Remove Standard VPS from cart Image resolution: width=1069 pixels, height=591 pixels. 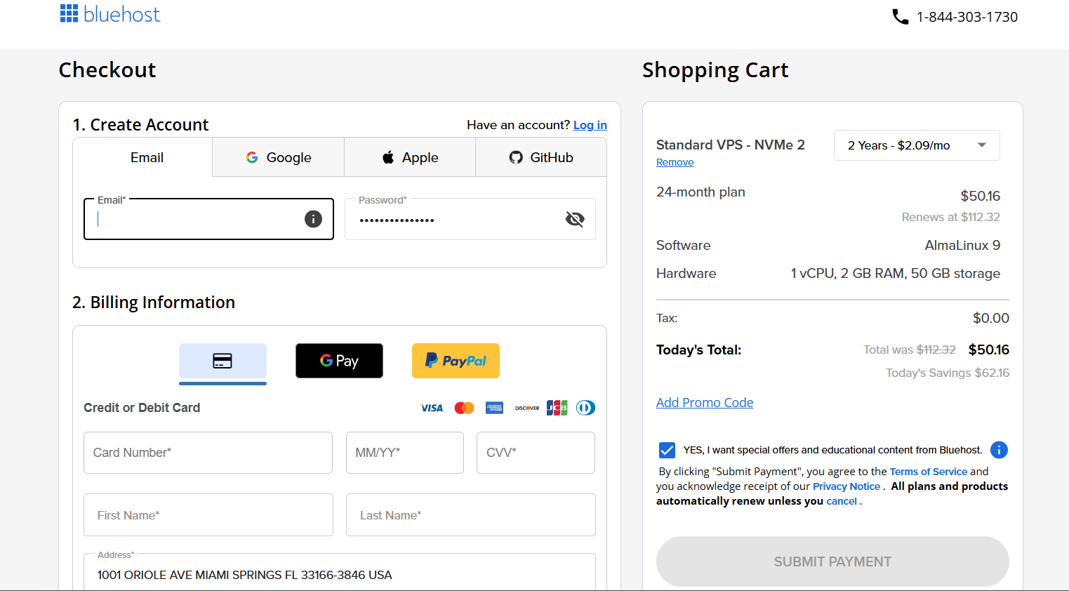[x=675, y=162]
